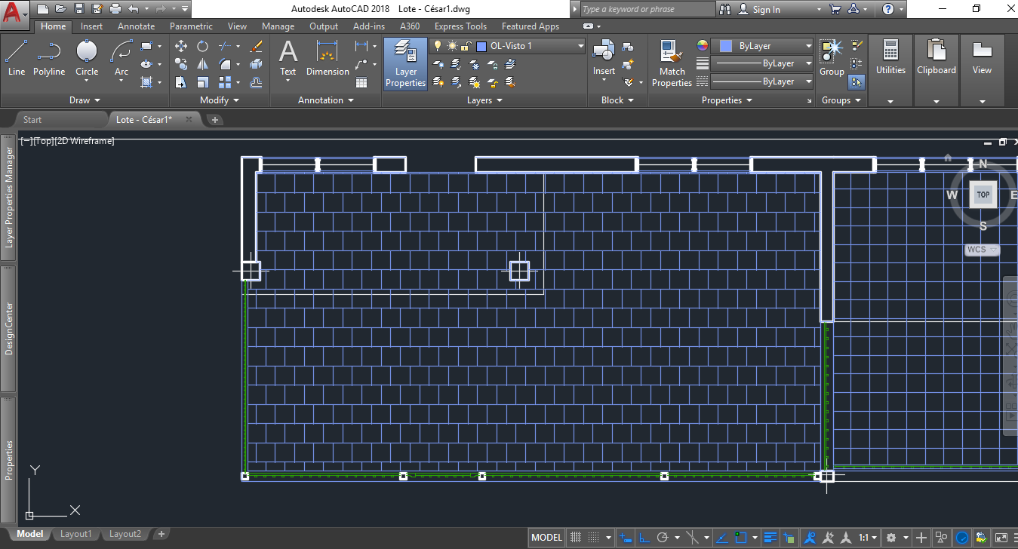Click the blue layer color swatch in Layers panel
The height and width of the screenshot is (549, 1018).
481,46
